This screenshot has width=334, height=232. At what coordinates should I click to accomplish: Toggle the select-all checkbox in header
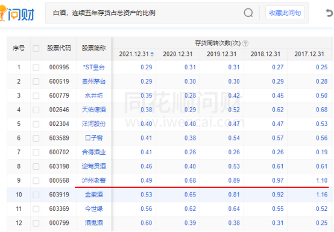tap(36, 48)
